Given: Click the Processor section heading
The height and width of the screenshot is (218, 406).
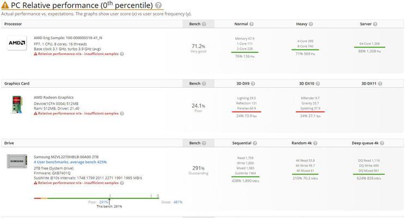Looking at the screenshot, I should click(x=13, y=24).
